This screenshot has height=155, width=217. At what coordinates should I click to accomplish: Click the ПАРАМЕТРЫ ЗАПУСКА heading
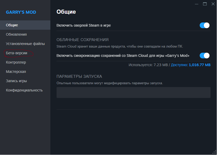[x=79, y=76]
